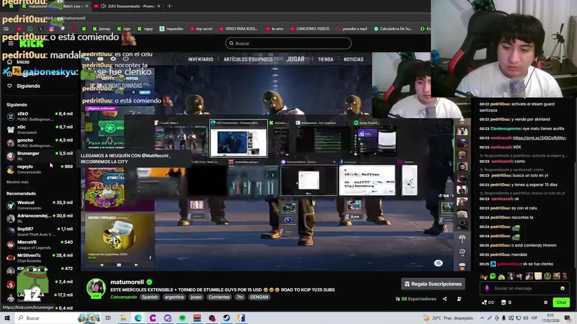
Task: Open Spotify from the taskbar
Action: (x=182, y=318)
